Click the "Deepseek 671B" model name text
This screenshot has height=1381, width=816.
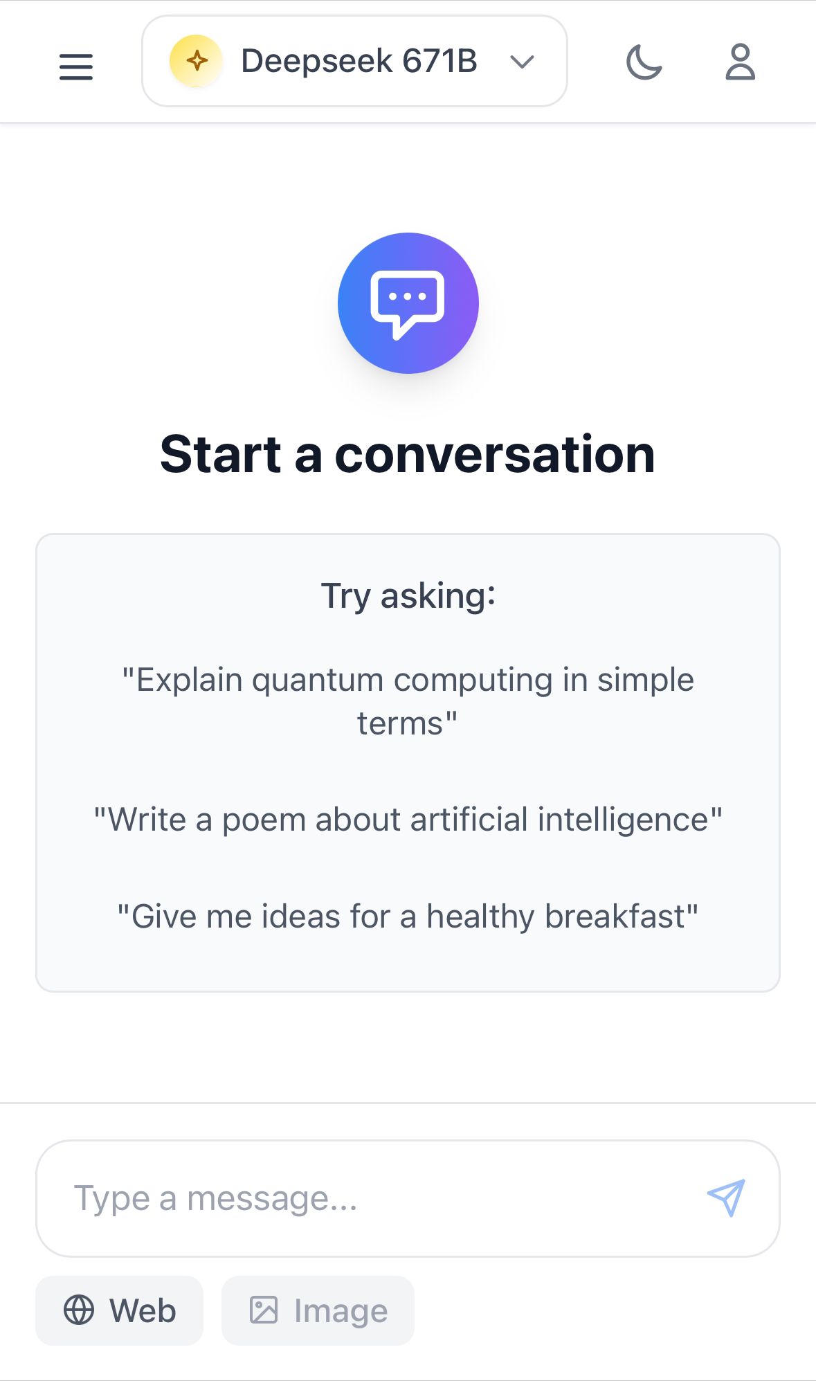(359, 62)
